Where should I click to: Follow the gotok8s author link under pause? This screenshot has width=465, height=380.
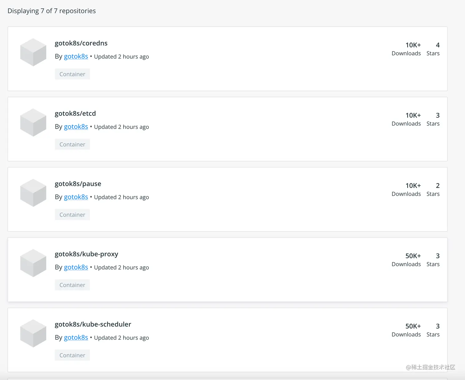(76, 197)
